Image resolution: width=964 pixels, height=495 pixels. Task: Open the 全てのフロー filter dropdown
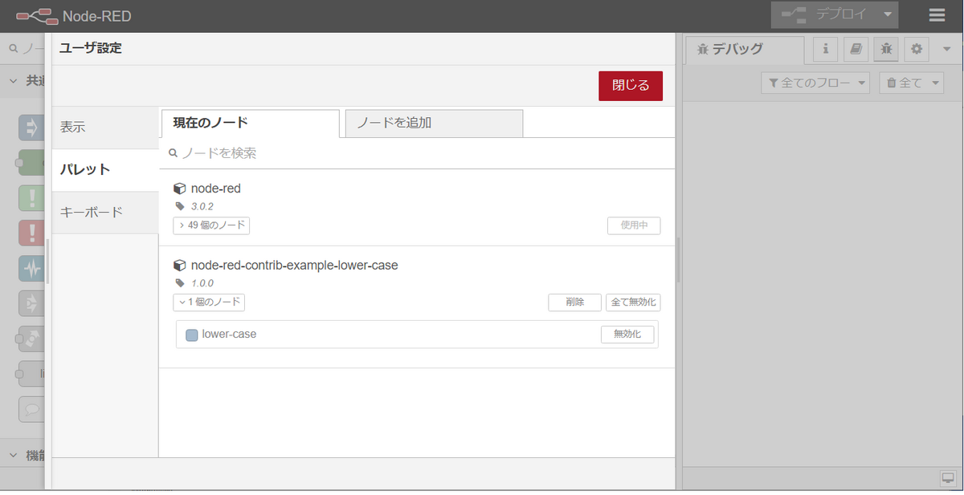pos(815,83)
